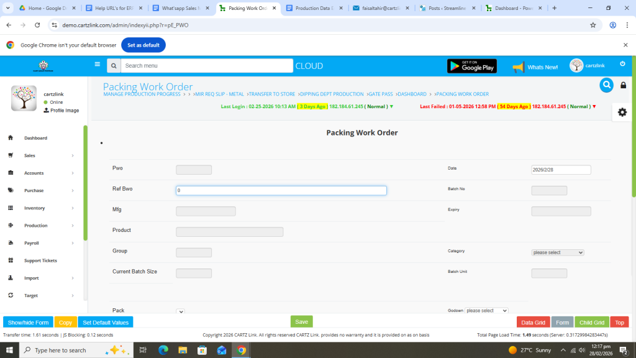Click the green Save button
Viewport: 636px width, 358px height.
coord(301,322)
